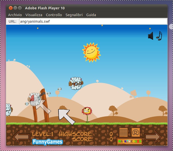Click the waiting sheep at left edge
The height and width of the screenshot is (151, 173).
tap(9, 110)
